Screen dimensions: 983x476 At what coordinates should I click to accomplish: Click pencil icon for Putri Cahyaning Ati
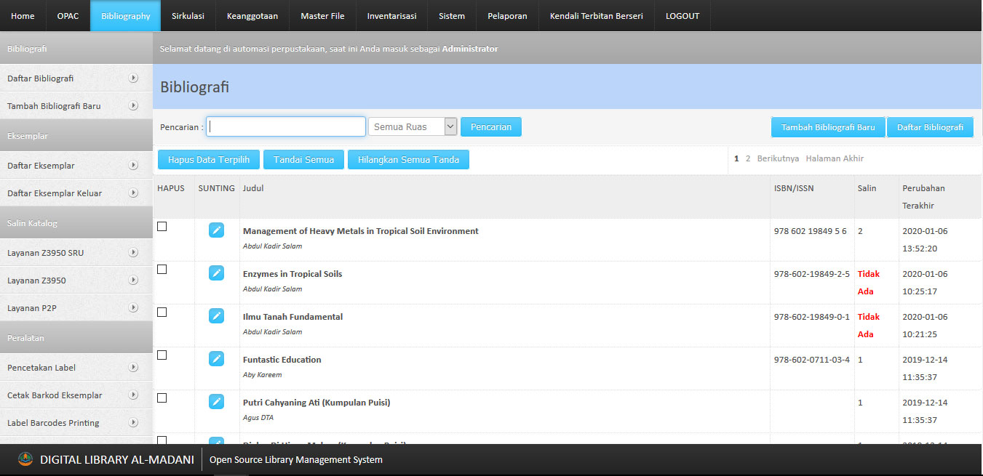pyautogui.click(x=216, y=402)
